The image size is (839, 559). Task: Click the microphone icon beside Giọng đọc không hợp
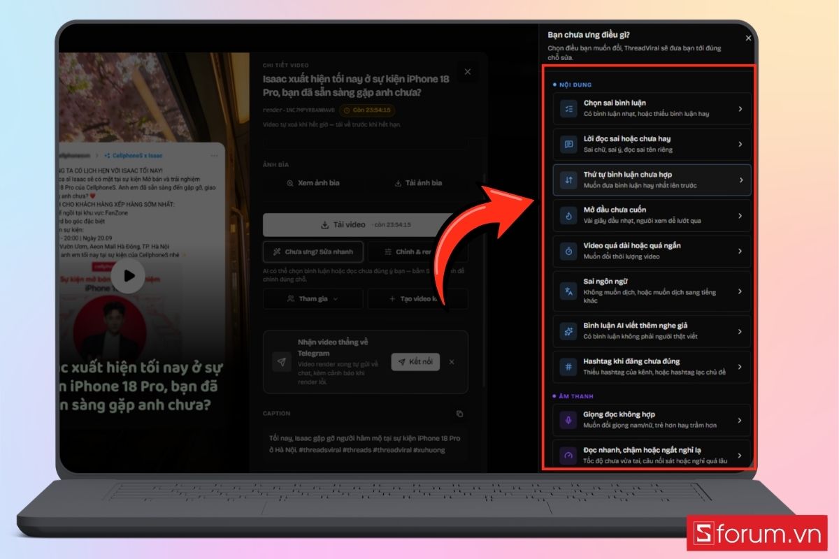coord(568,420)
